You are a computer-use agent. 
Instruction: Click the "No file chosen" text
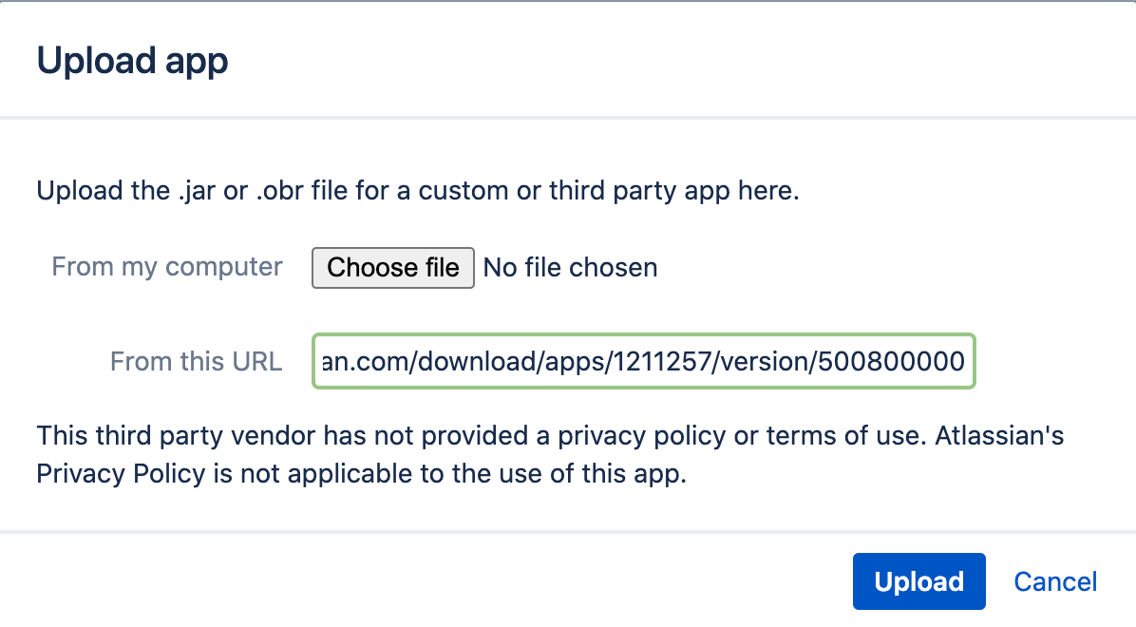570,268
